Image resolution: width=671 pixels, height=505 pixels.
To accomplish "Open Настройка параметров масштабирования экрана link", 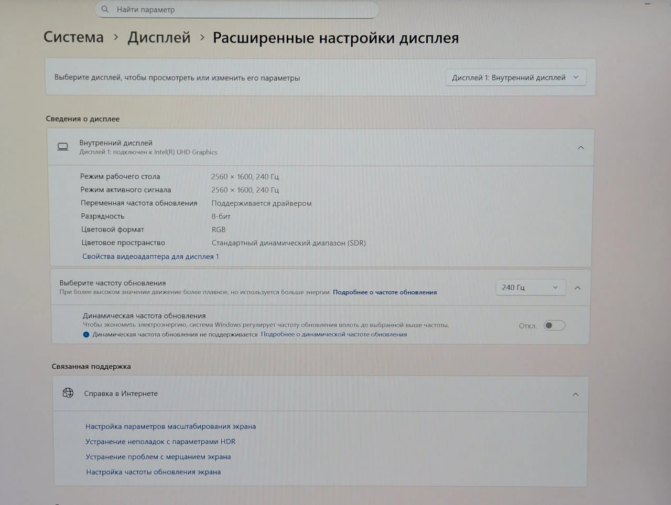I will 171,426.
